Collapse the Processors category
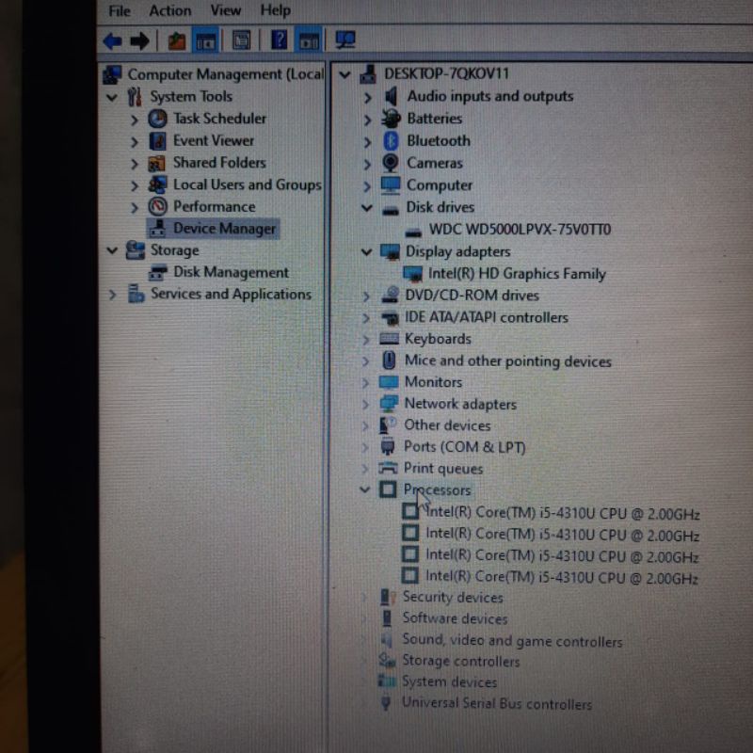Screen dimensions: 753x753 [x=365, y=489]
